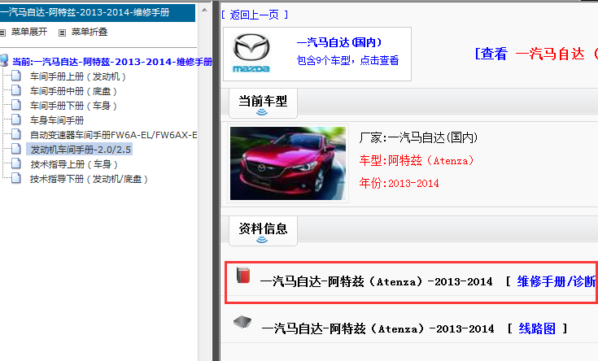Click document icon for 车间手册中册（底盘）
598x361 pixels.
pos(16,90)
